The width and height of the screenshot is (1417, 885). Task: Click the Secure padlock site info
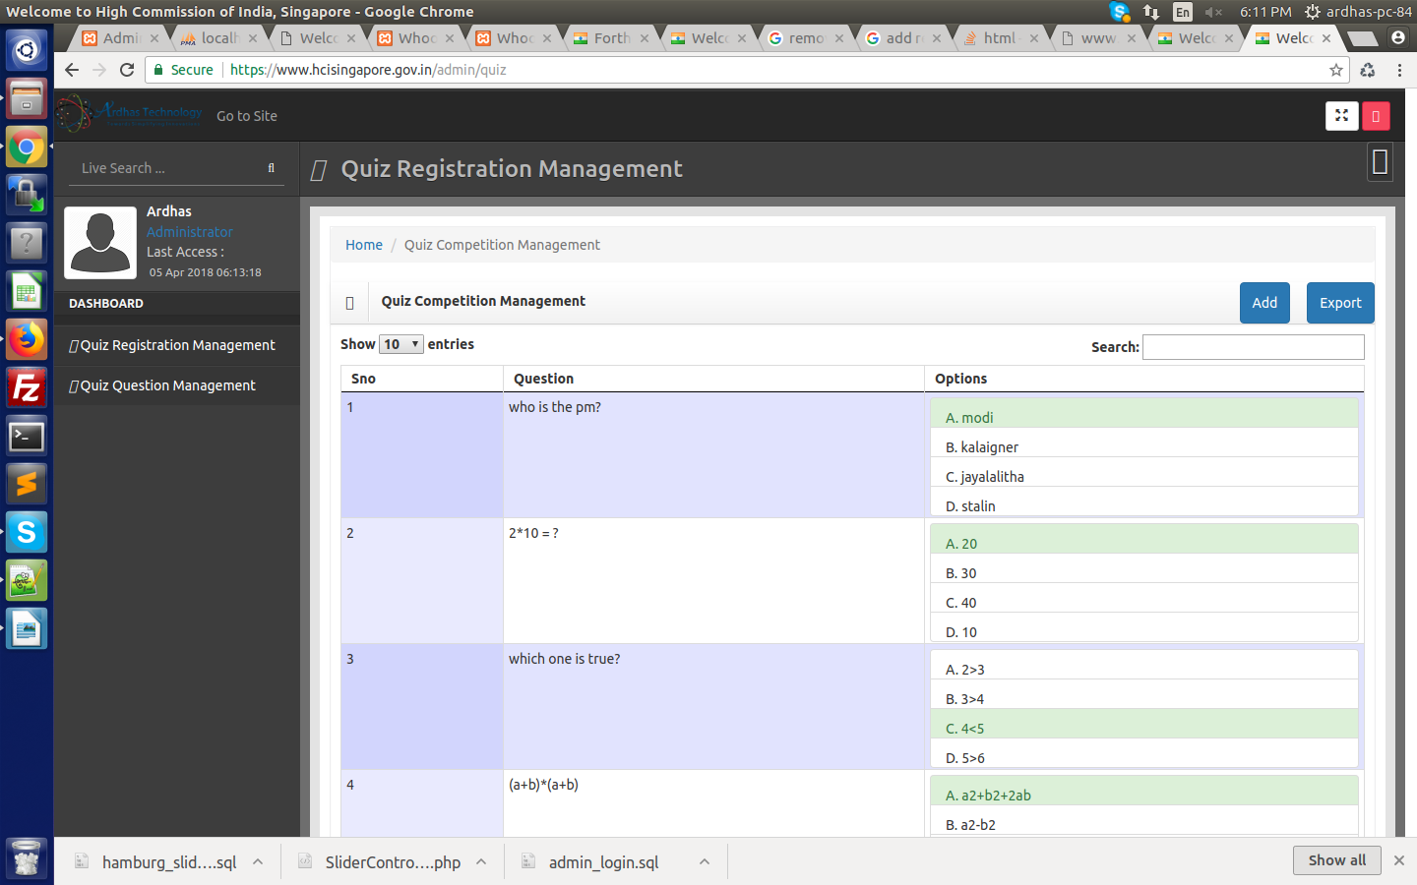(183, 70)
